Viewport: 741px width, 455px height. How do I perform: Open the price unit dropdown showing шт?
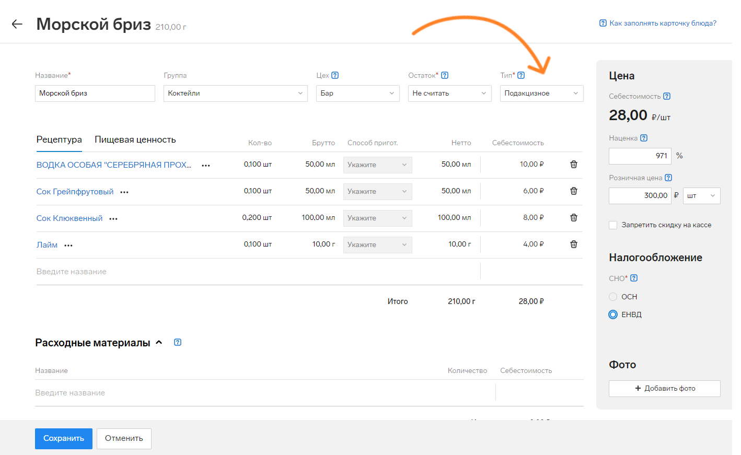point(702,196)
